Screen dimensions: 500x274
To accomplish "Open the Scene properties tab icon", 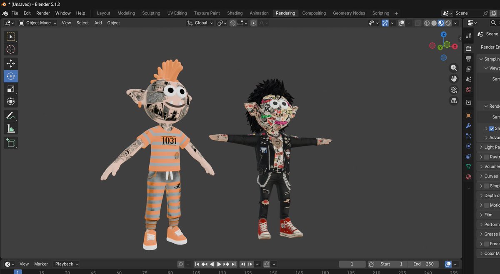I will pyautogui.click(x=469, y=79).
